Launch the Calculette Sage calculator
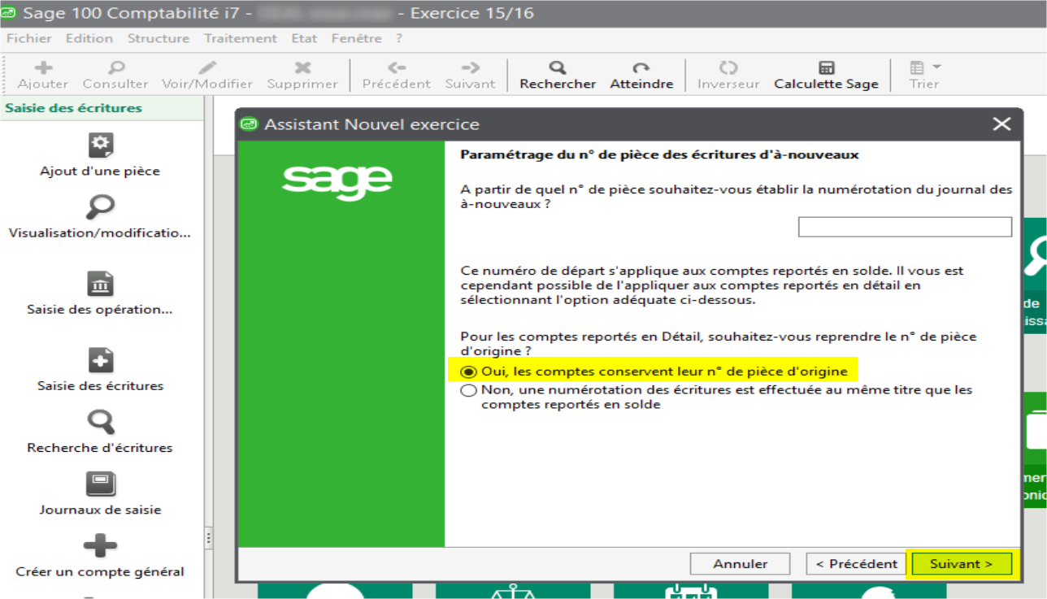The width and height of the screenshot is (1047, 599). click(826, 68)
